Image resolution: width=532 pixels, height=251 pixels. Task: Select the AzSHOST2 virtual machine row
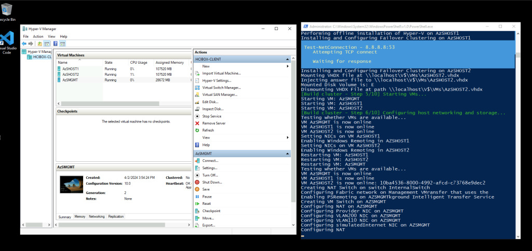tap(124, 74)
